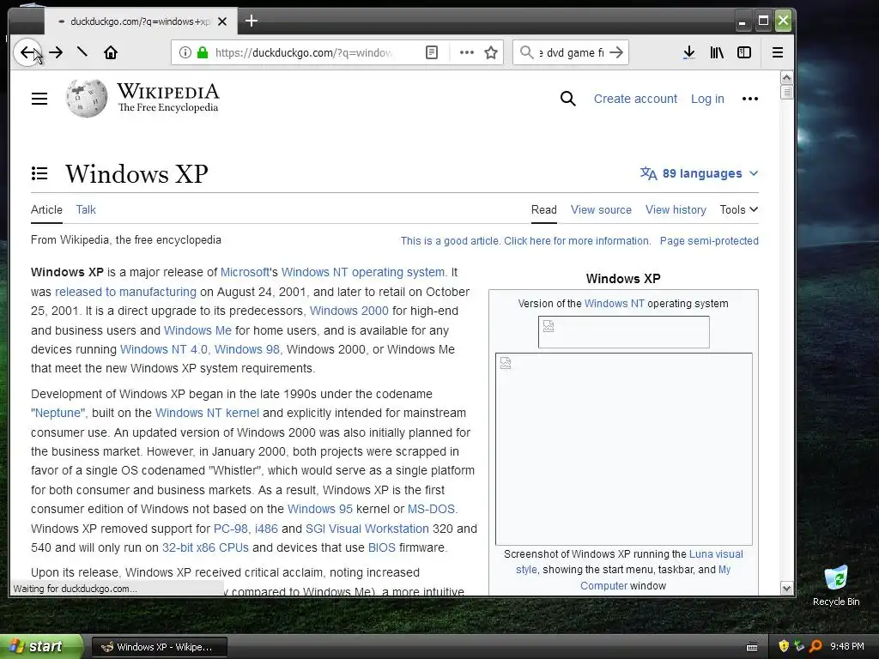Show site information icon in address bar
Screen dimensions: 879x659
click(185, 52)
